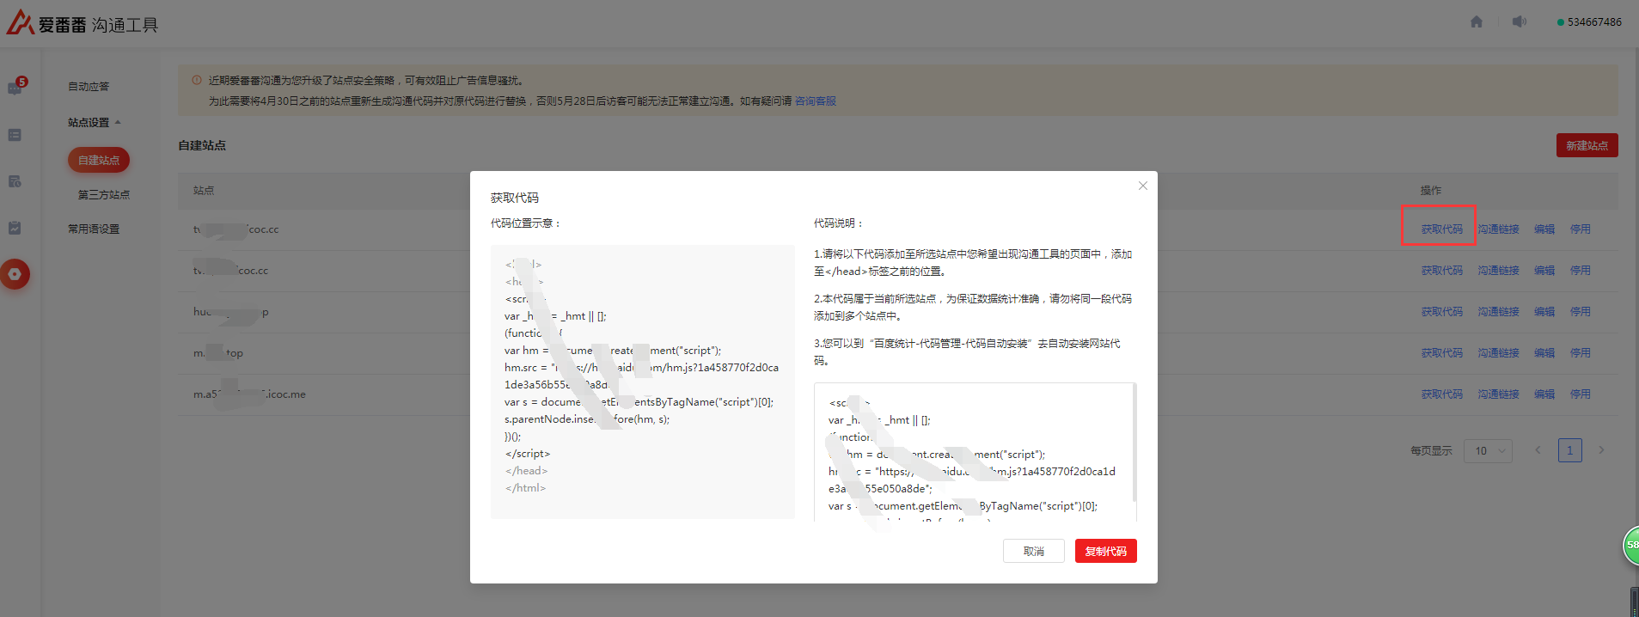Image resolution: width=1639 pixels, height=617 pixels.
Task: Click the site name ending top
Action: (x=218, y=353)
